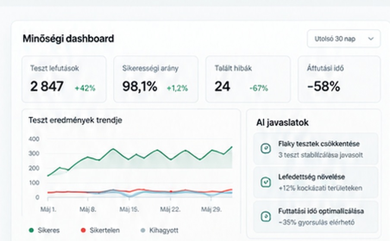Click the Flaky tesztek csökkentése suggestion icon
The image size is (390, 241).
pos(266,148)
